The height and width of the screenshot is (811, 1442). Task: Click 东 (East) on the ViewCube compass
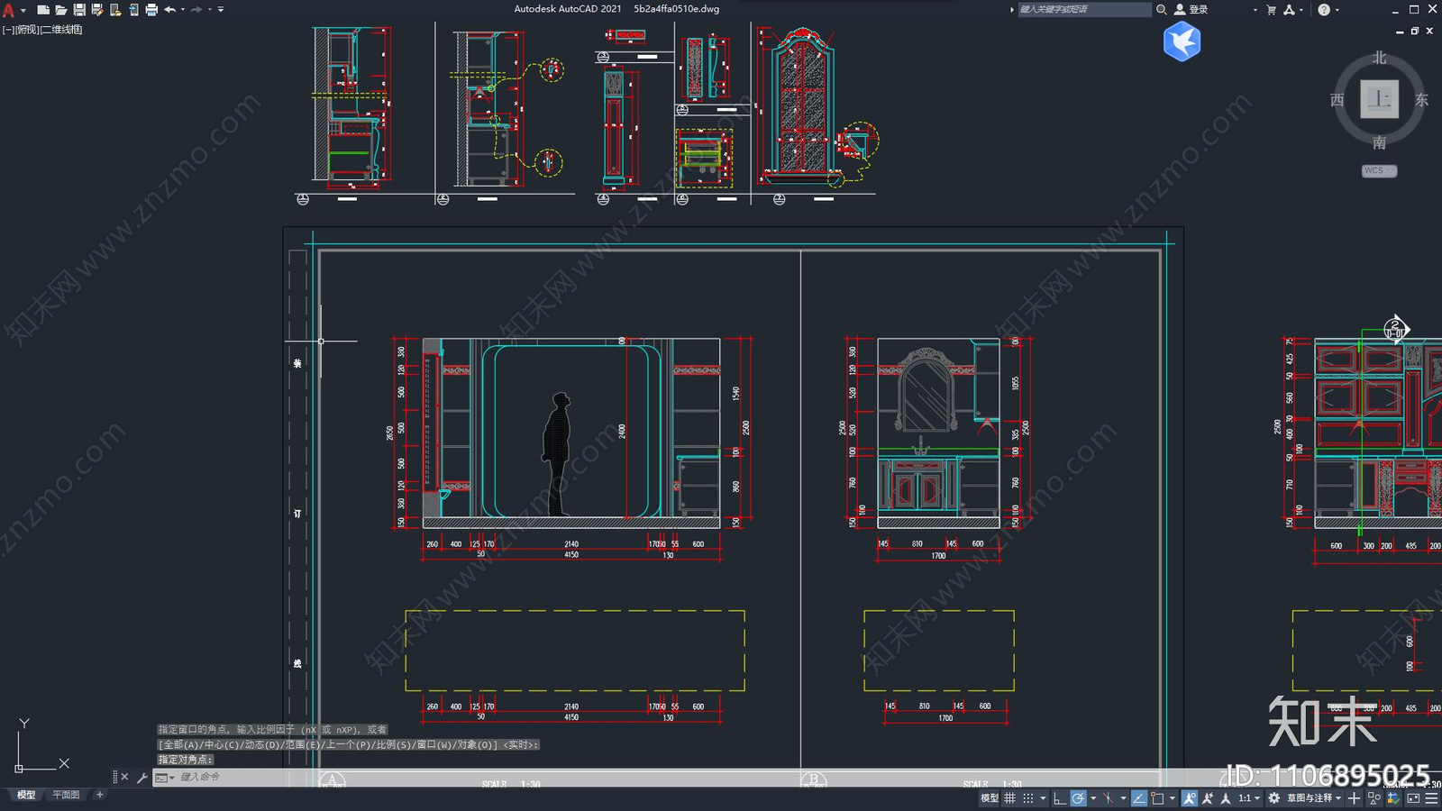pyautogui.click(x=1421, y=100)
